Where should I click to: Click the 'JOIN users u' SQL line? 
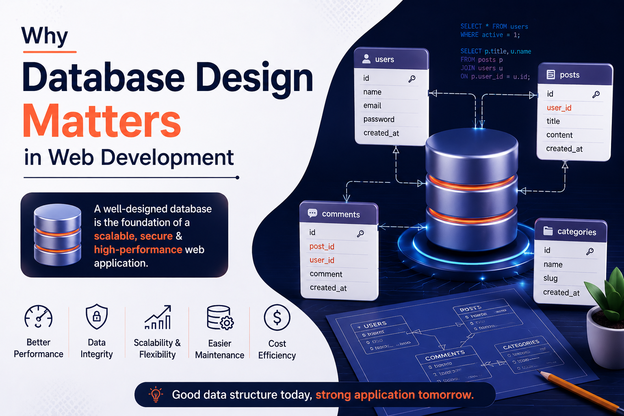[481, 68]
